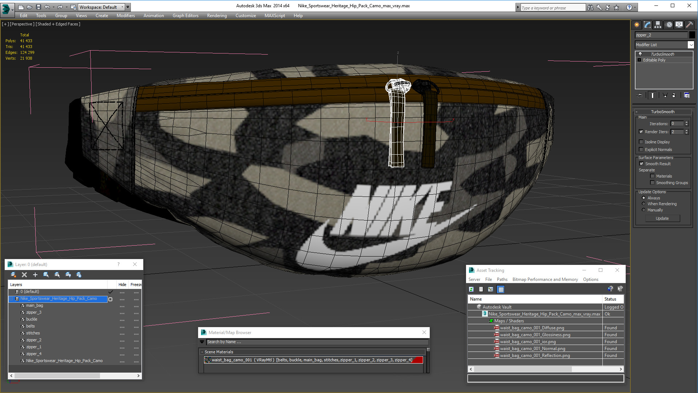This screenshot has width=698, height=393.
Task: Open the Modifiers menu
Action: [x=125, y=16]
